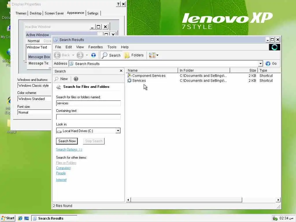The image size is (296, 222).
Task: Open the Font size combo box
Action: click(34, 112)
